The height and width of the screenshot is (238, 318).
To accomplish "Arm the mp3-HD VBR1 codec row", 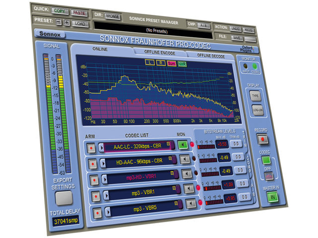I will (94, 180).
